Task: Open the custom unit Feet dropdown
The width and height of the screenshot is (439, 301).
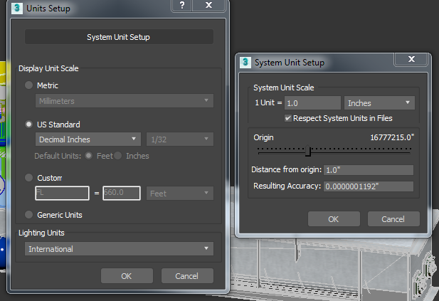Action: (180, 194)
